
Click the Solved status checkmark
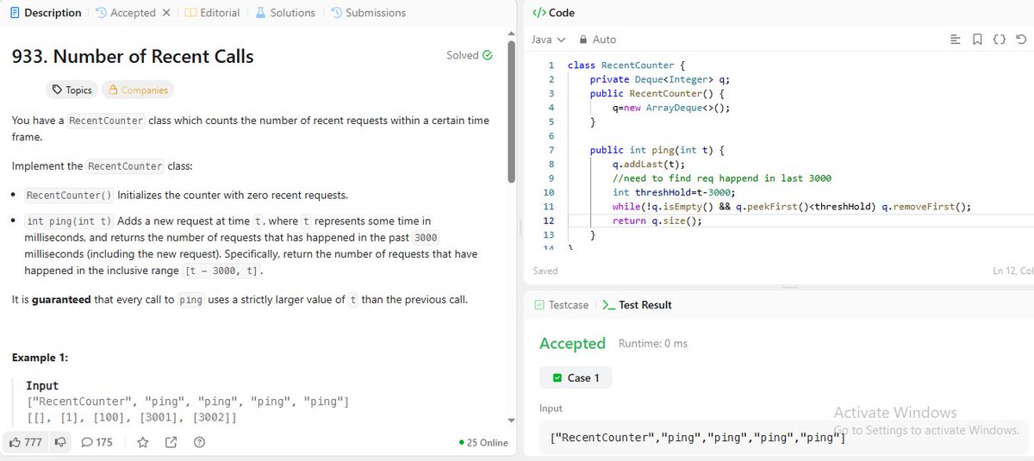[x=488, y=55]
